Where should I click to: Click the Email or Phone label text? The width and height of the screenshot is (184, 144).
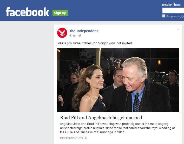[x=171, y=5]
